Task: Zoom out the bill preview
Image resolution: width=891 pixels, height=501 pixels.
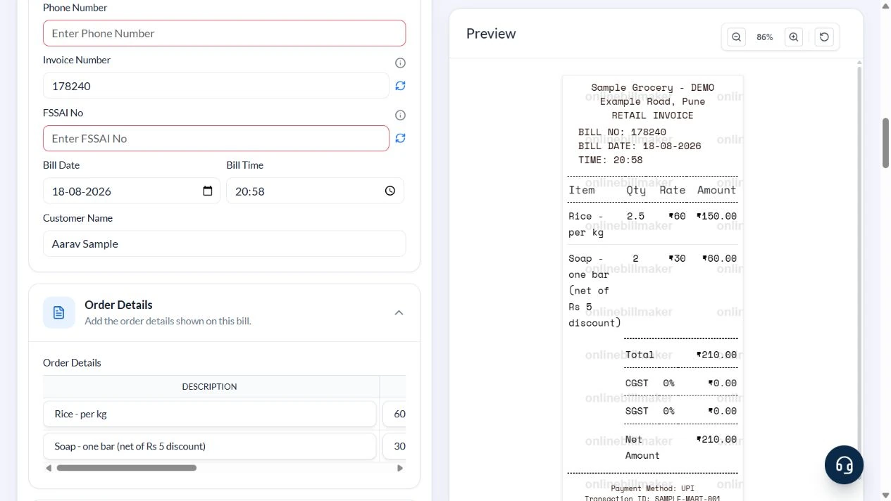Action: coord(736,37)
